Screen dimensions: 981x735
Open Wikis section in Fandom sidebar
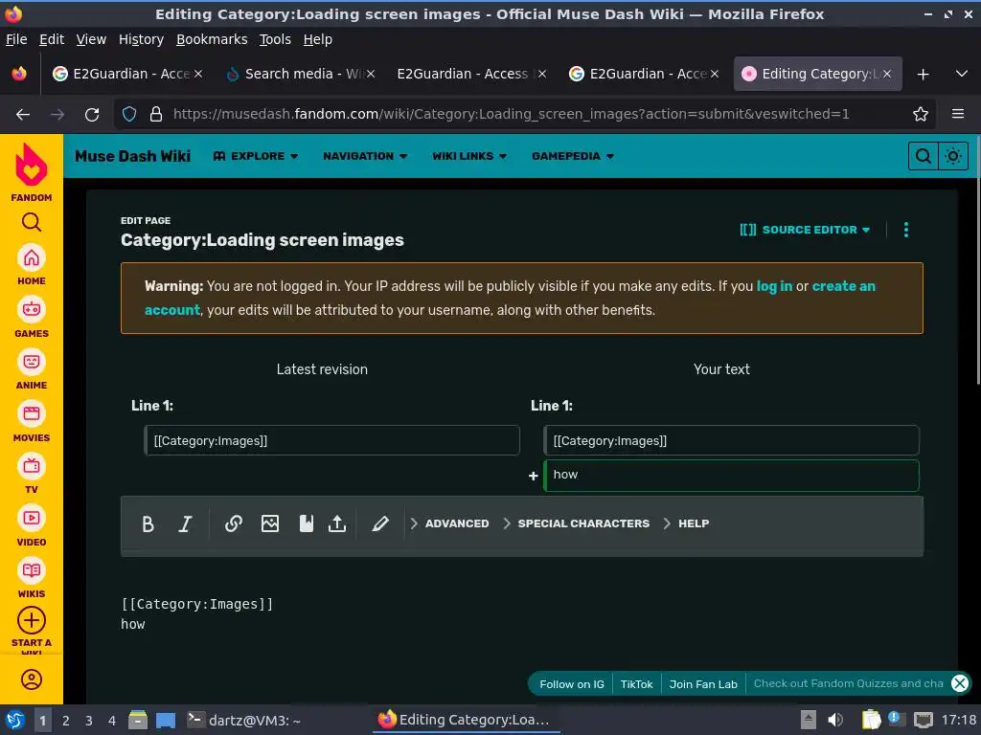pos(32,579)
